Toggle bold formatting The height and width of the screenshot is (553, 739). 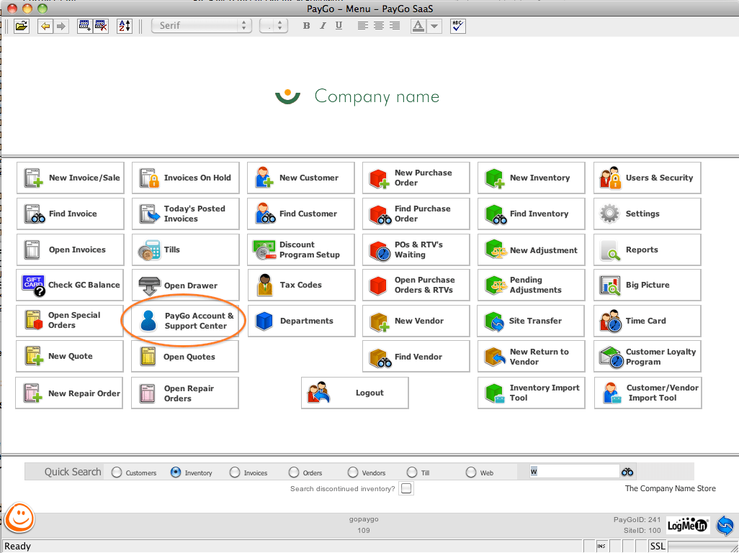click(306, 26)
